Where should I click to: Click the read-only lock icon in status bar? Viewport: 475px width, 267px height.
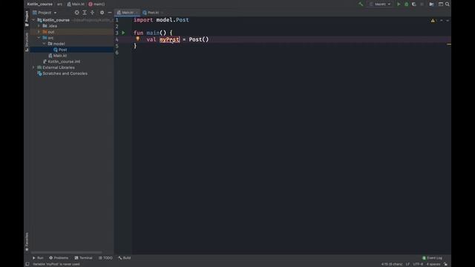coord(445,264)
